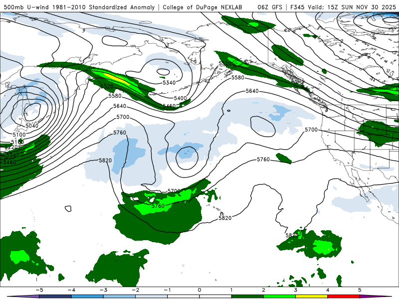Click the '5820' label beside the green patch near Mexico
The height and width of the screenshot is (299, 399).
(292, 235)
